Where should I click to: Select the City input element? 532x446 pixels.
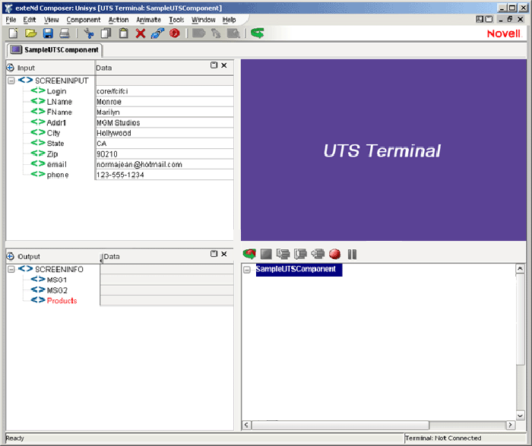tap(53, 133)
